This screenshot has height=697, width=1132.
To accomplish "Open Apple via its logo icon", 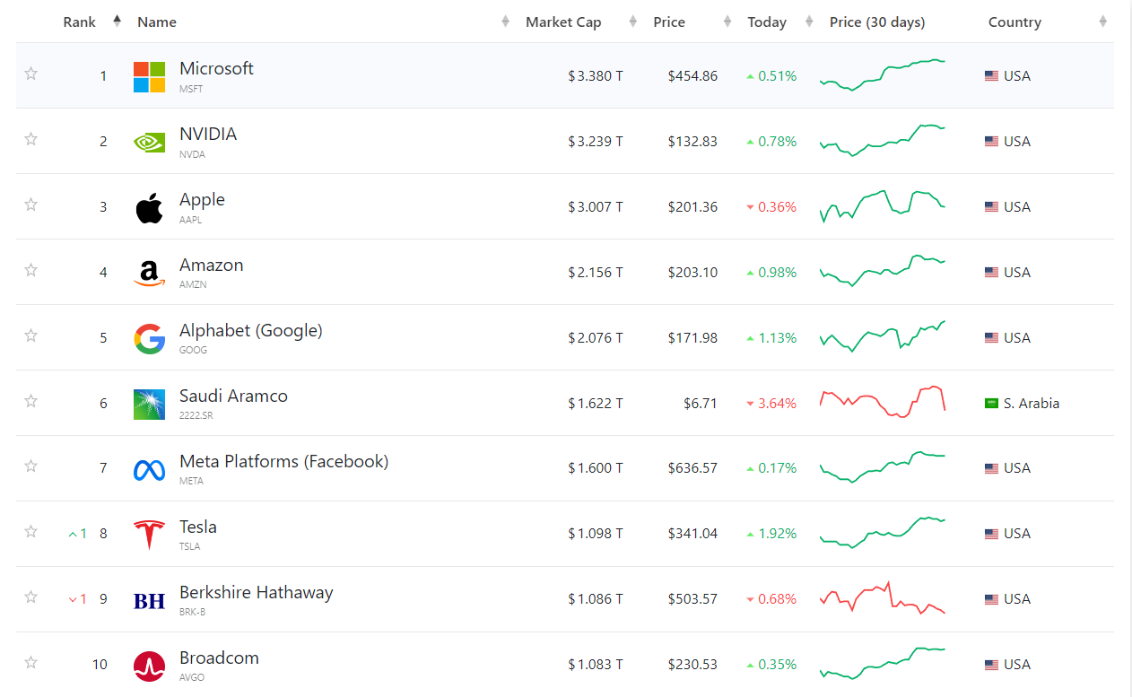I will pos(149,207).
